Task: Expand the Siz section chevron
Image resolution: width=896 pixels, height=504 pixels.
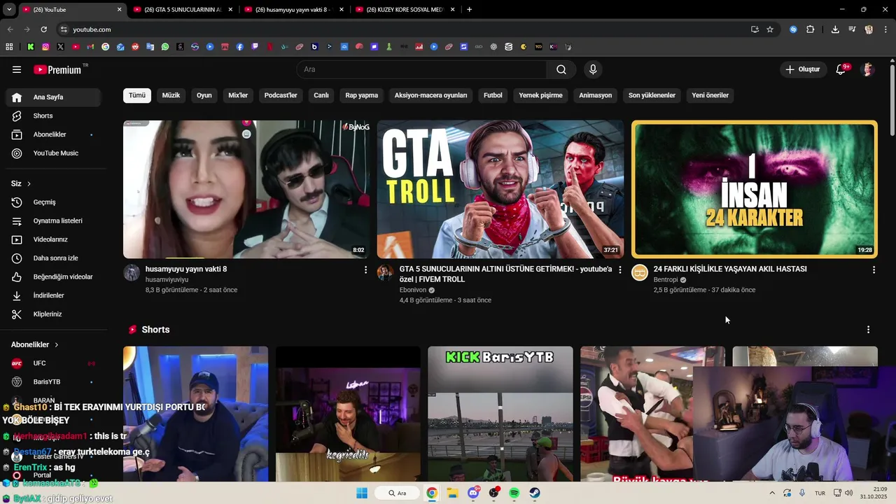Action: tap(29, 184)
